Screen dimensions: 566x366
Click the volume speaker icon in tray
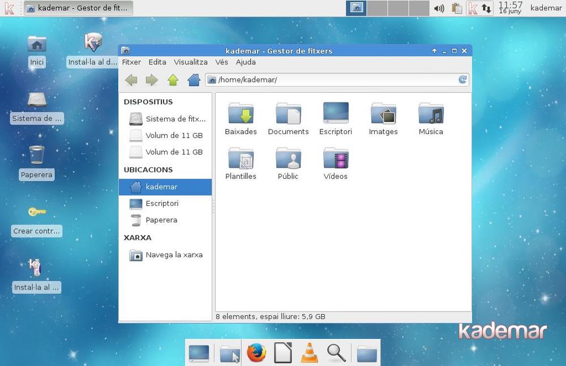pyautogui.click(x=439, y=8)
